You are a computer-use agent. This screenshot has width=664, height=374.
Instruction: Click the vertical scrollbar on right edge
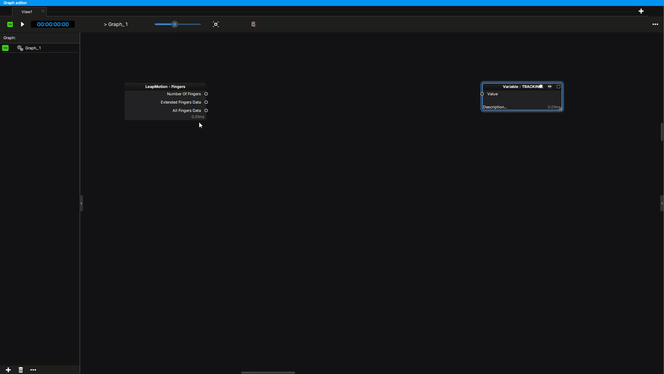[662, 132]
